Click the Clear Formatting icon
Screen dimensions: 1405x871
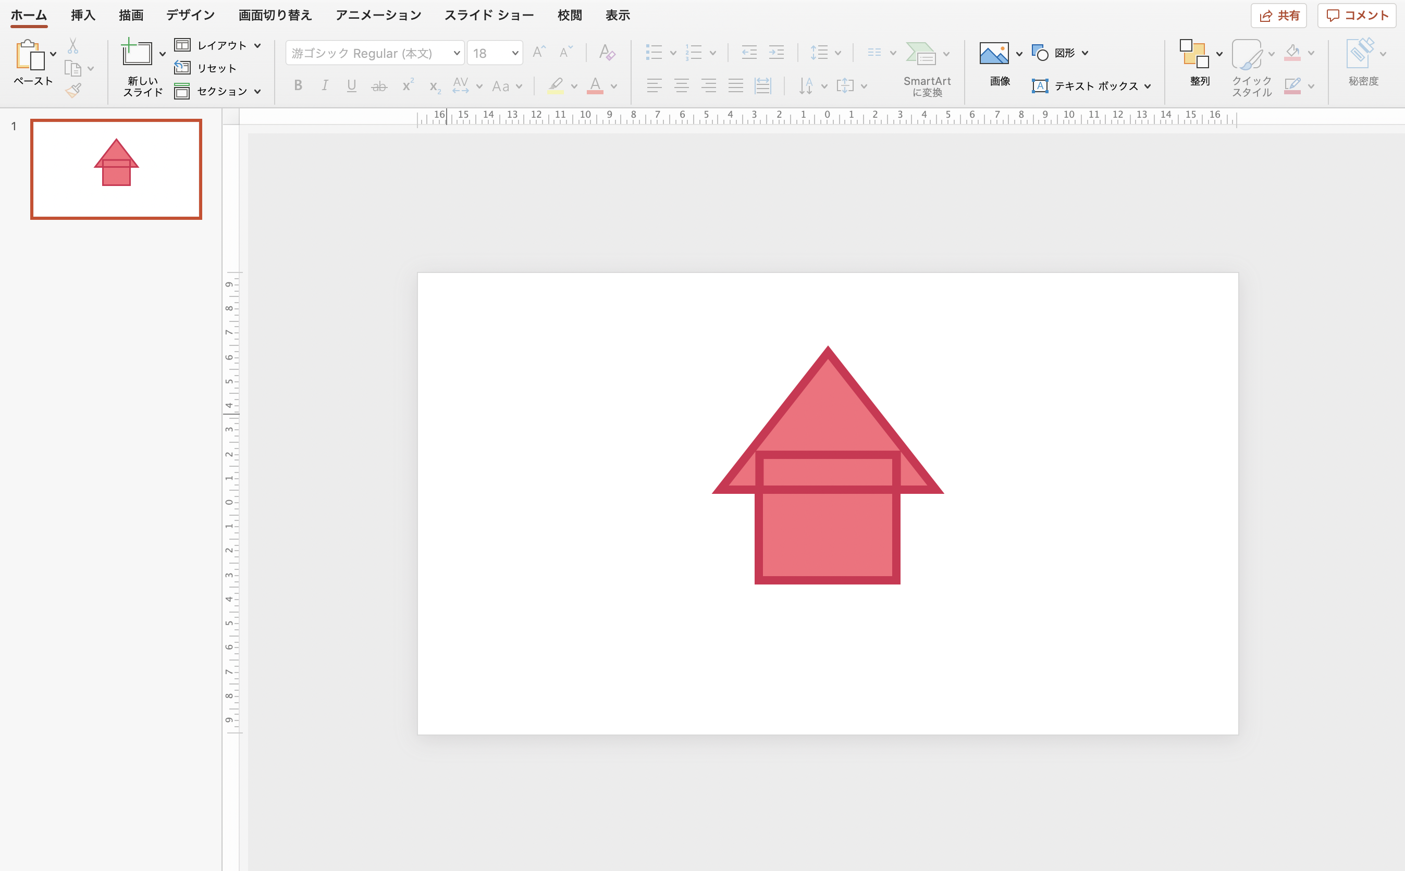(x=607, y=53)
